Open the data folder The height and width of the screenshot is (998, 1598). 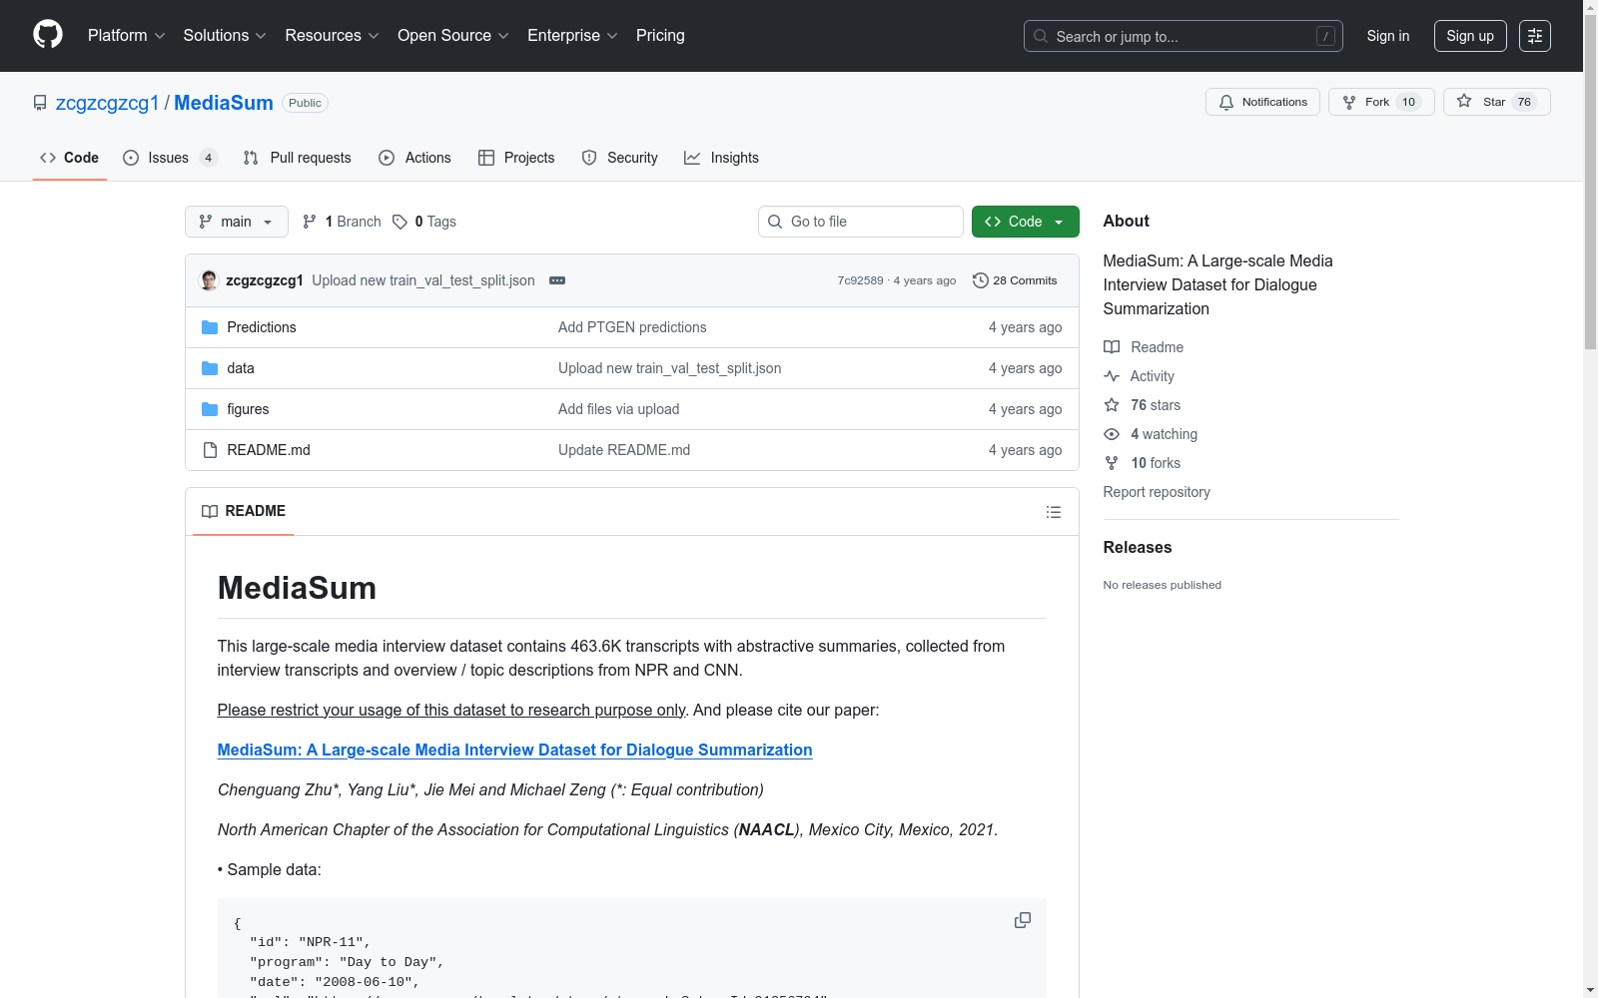coord(241,368)
